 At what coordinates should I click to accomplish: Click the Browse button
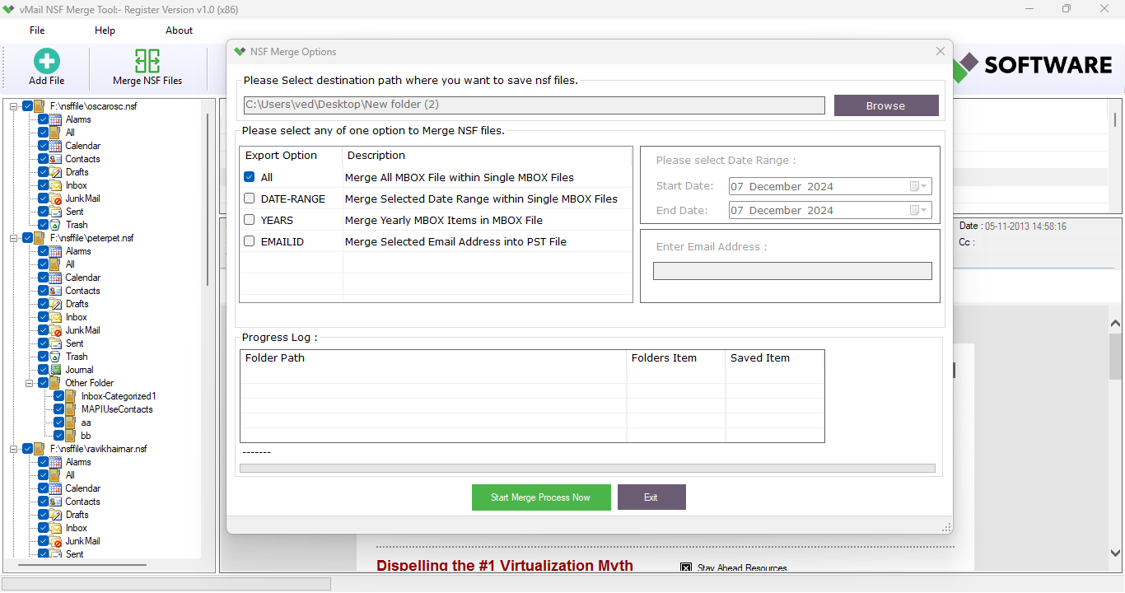click(886, 105)
